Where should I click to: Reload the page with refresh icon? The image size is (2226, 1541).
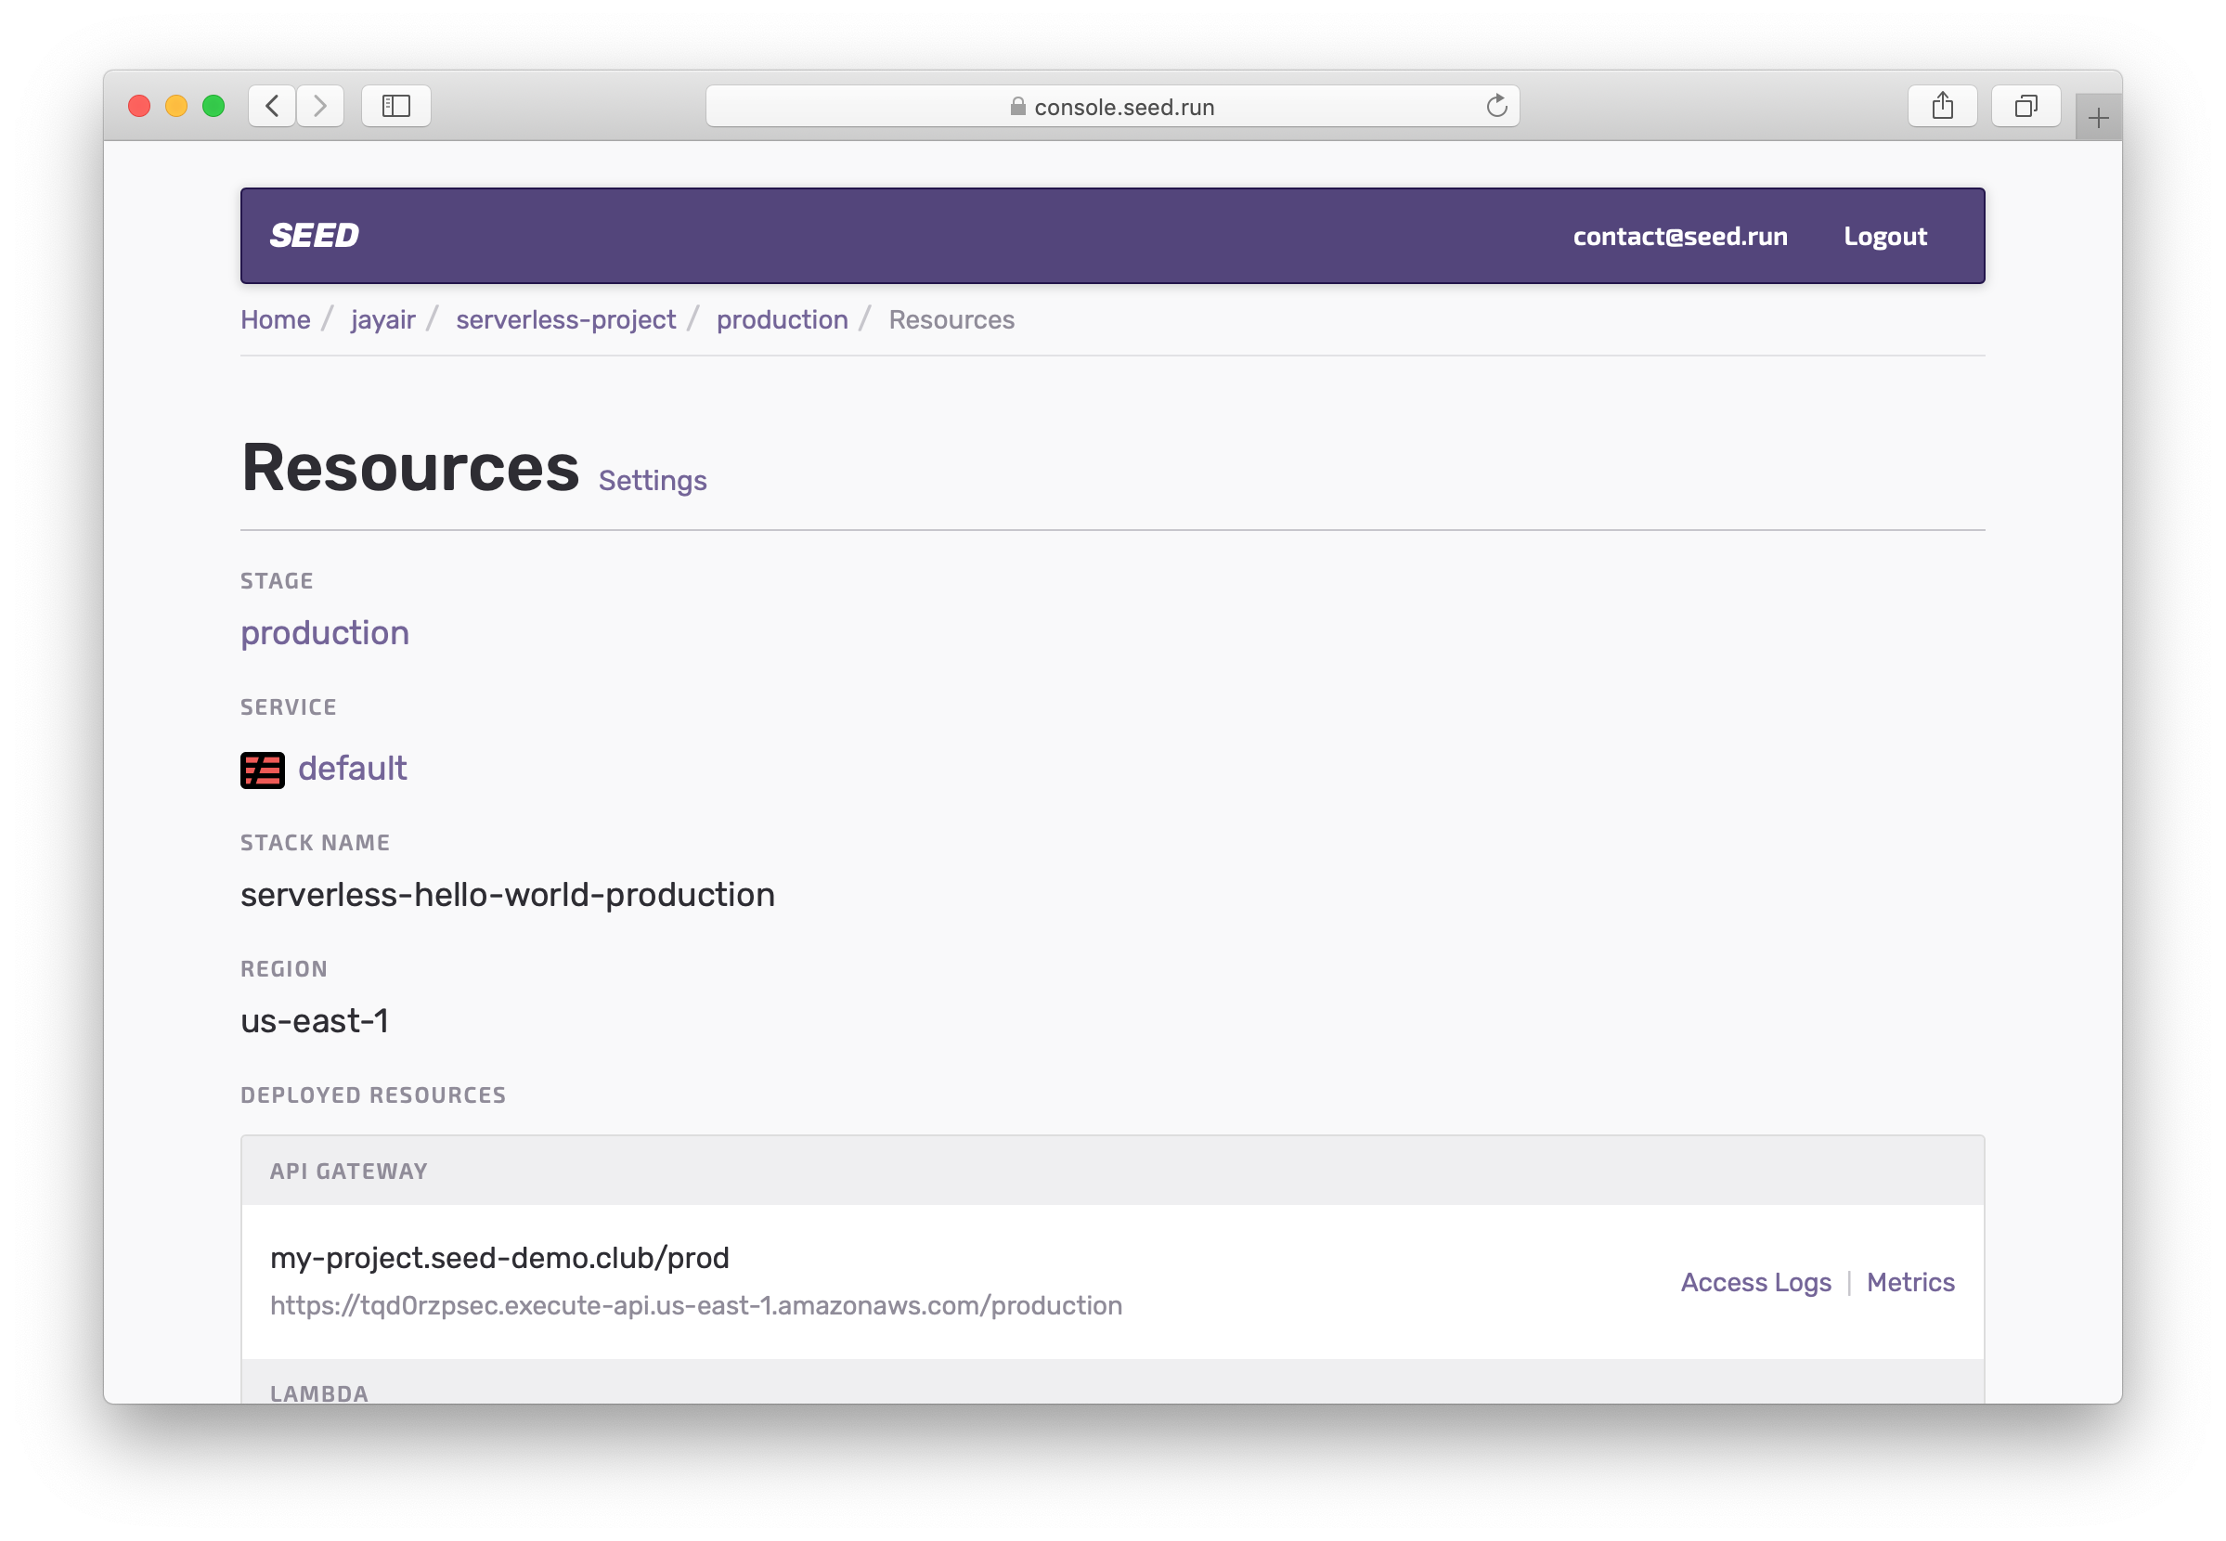(x=1496, y=106)
